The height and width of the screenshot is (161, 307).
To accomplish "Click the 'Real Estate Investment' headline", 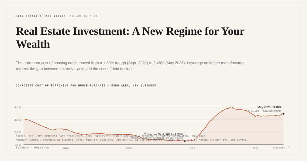I will [x=130, y=37].
